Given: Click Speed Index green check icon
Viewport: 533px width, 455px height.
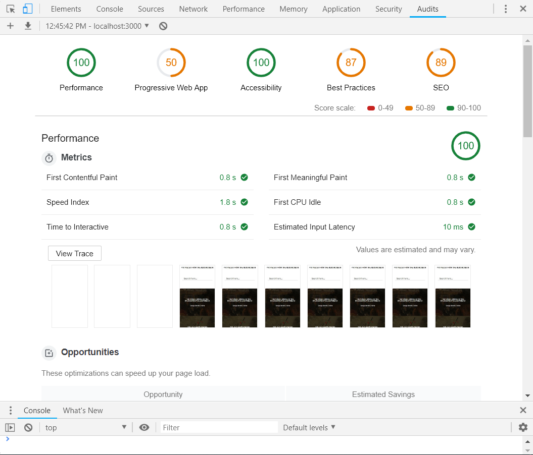Looking at the screenshot, I should [x=244, y=202].
